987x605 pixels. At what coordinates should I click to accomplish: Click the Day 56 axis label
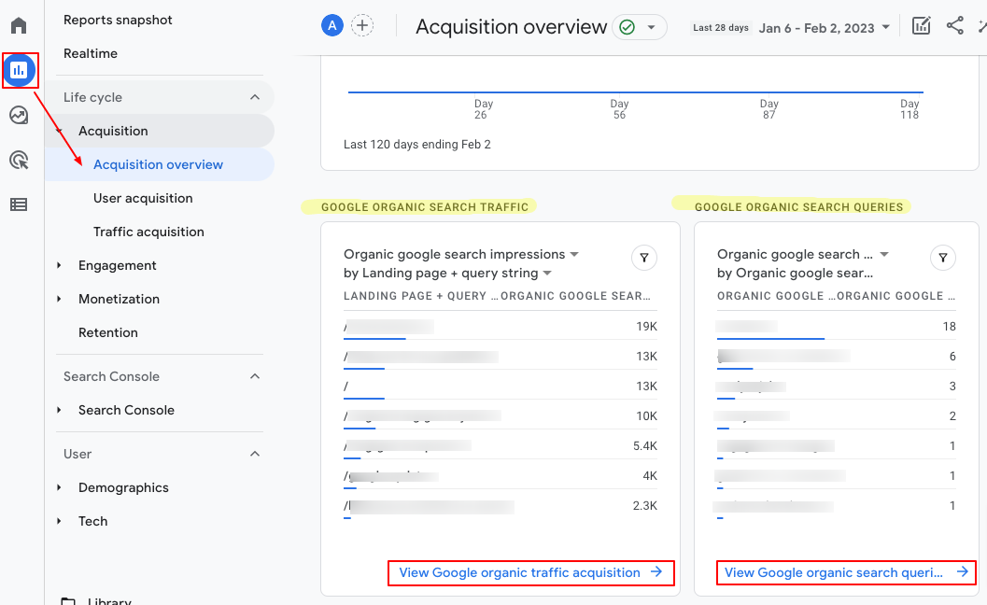click(619, 109)
